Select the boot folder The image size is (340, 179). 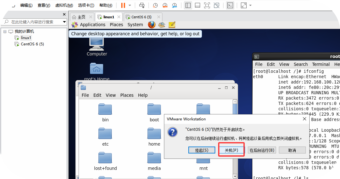154,113
